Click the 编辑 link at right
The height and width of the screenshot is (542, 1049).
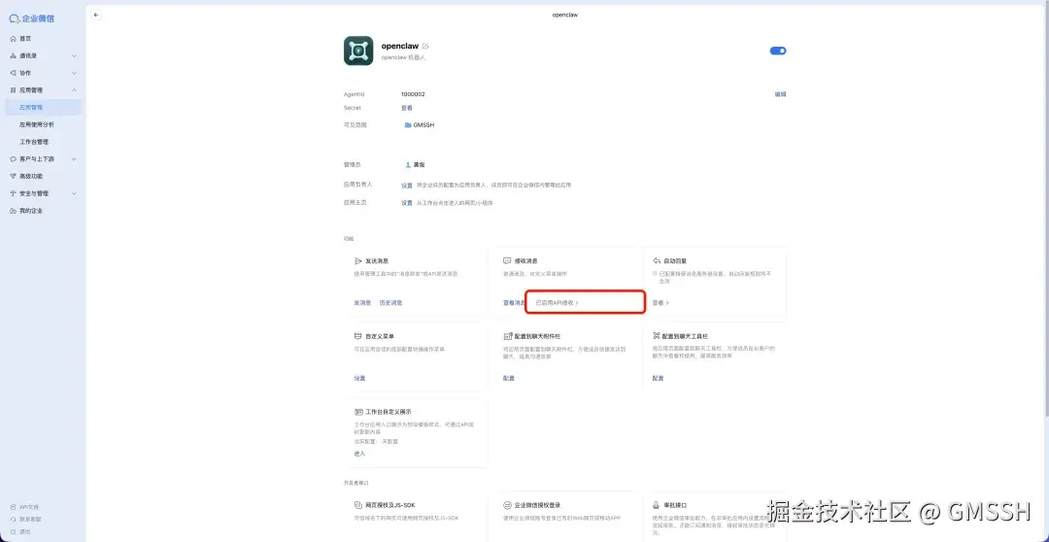tap(780, 94)
